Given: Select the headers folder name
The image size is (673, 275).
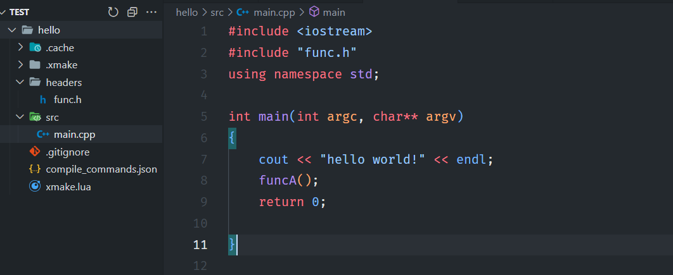Looking at the screenshot, I should click(64, 82).
